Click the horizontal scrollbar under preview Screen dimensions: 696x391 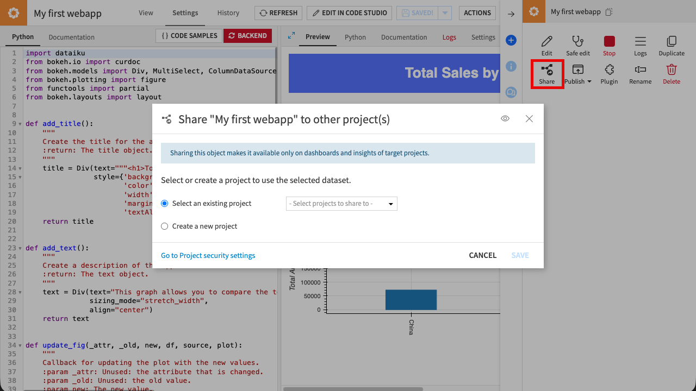(353, 389)
